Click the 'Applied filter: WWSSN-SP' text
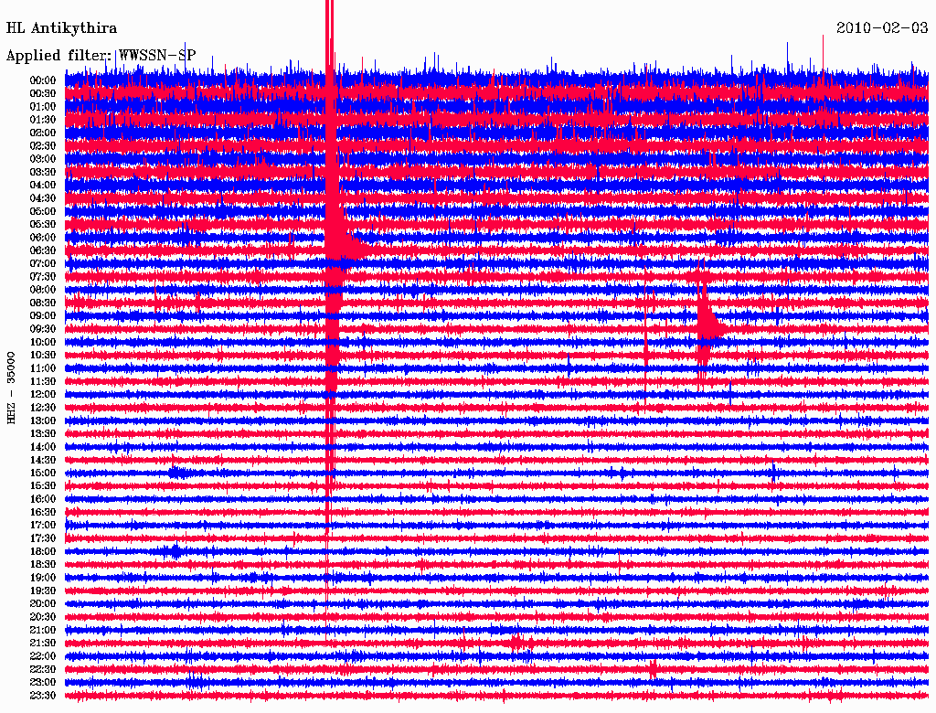The image size is (936, 713). click(x=101, y=56)
